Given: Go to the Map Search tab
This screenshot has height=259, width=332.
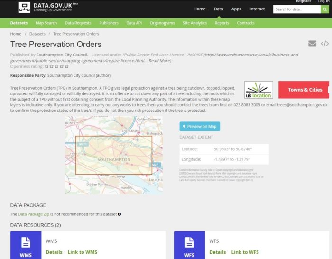Looking at the screenshot, I should click(46, 23).
